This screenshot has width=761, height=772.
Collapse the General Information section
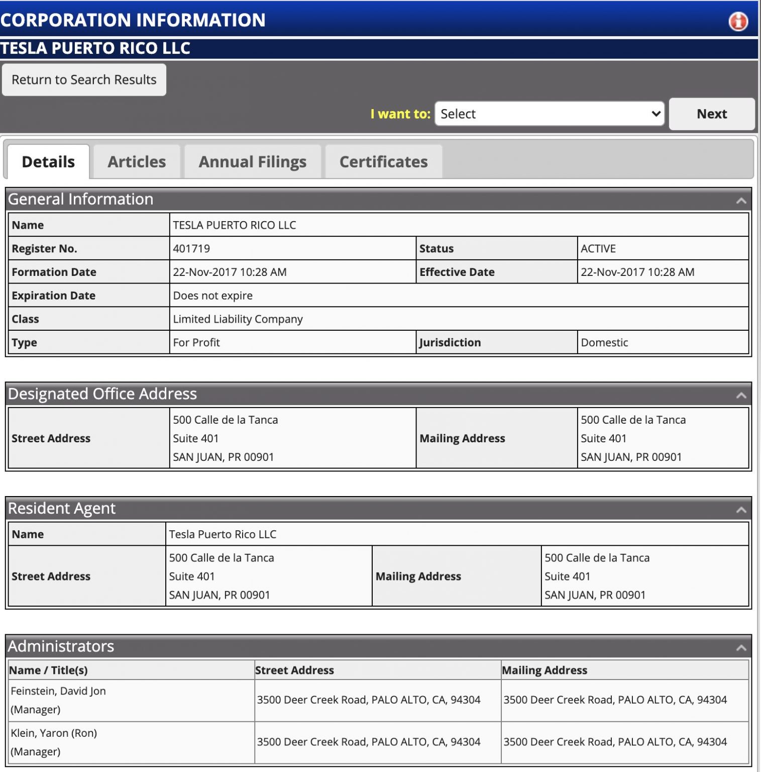tap(741, 201)
